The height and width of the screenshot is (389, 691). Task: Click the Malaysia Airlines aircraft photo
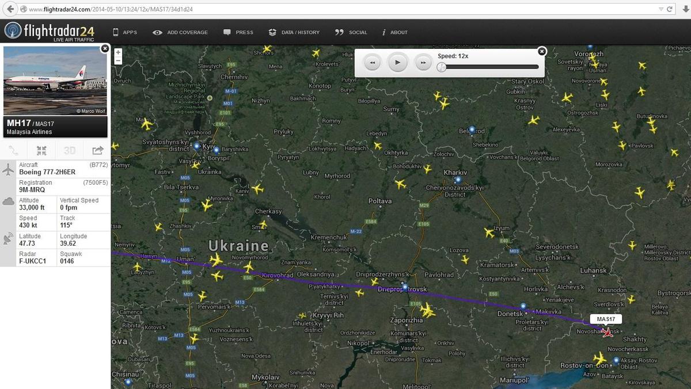point(55,81)
